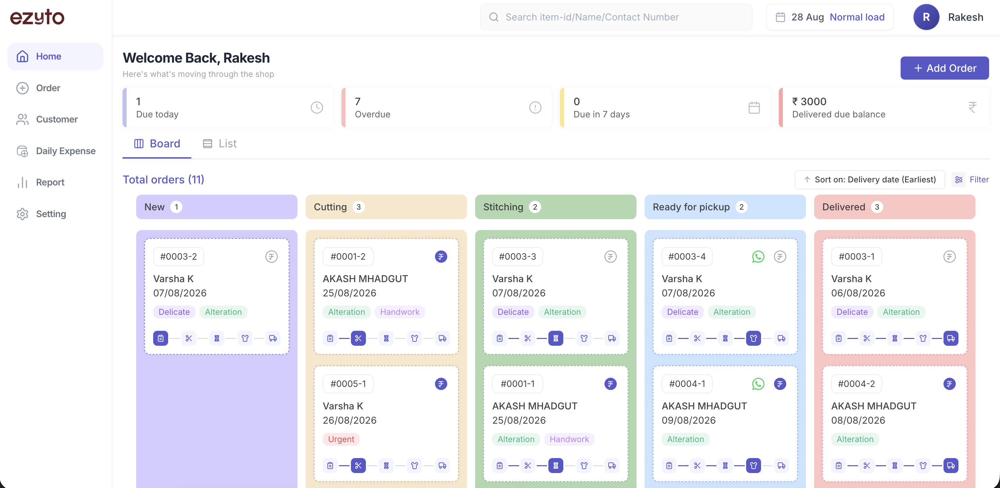Select the Board view tab
This screenshot has width=1000, height=488.
tap(157, 144)
